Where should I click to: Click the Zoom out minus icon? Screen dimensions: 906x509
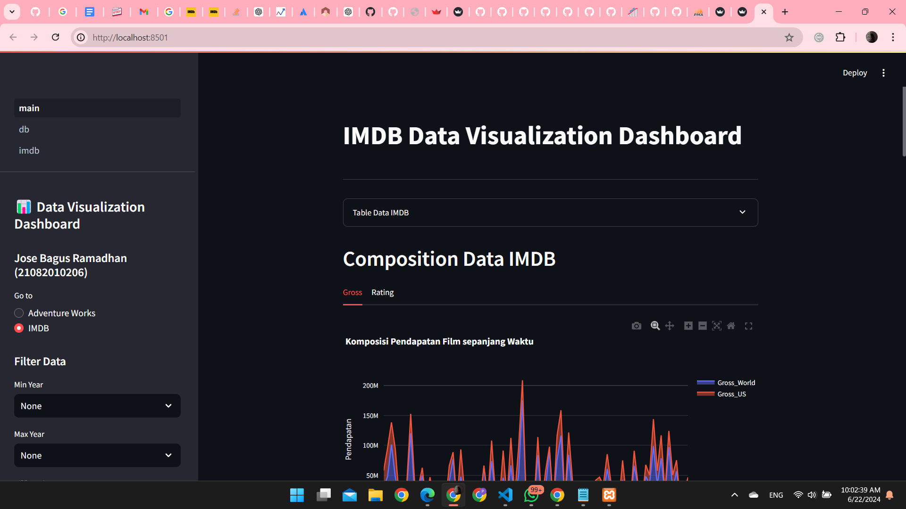[702, 326]
